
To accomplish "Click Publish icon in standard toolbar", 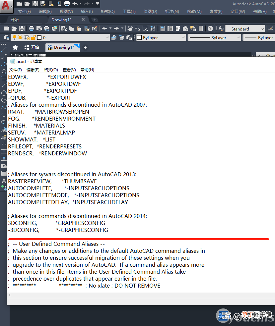I will tap(47, 28).
